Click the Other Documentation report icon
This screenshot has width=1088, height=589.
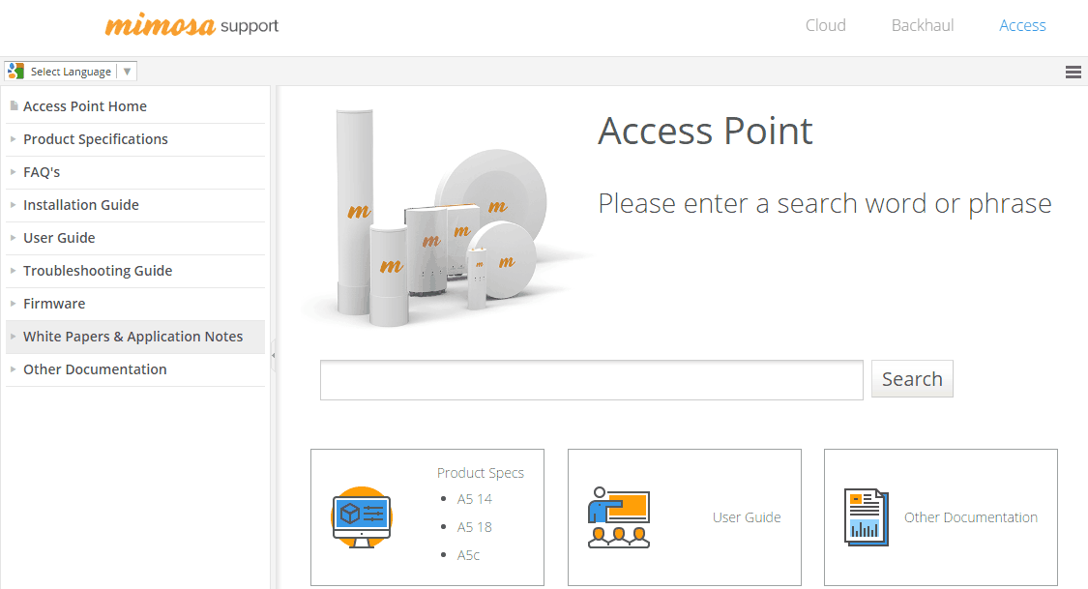866,517
